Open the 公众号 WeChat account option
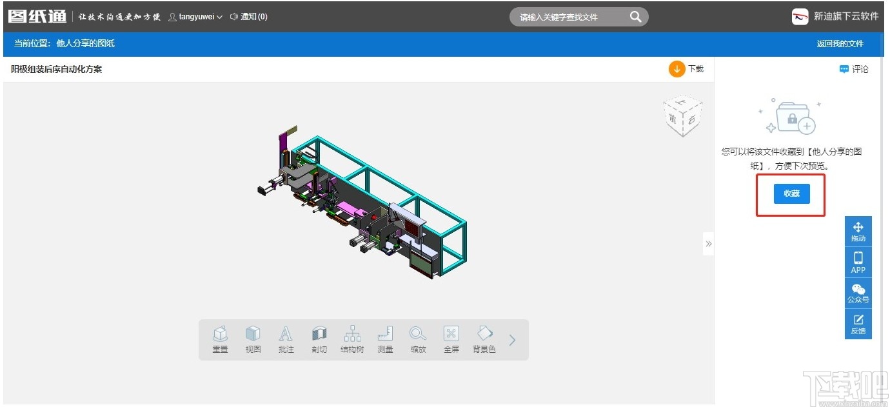The height and width of the screenshot is (407, 890). click(858, 293)
